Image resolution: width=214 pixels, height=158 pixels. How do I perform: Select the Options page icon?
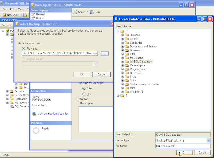[x=33, y=18]
